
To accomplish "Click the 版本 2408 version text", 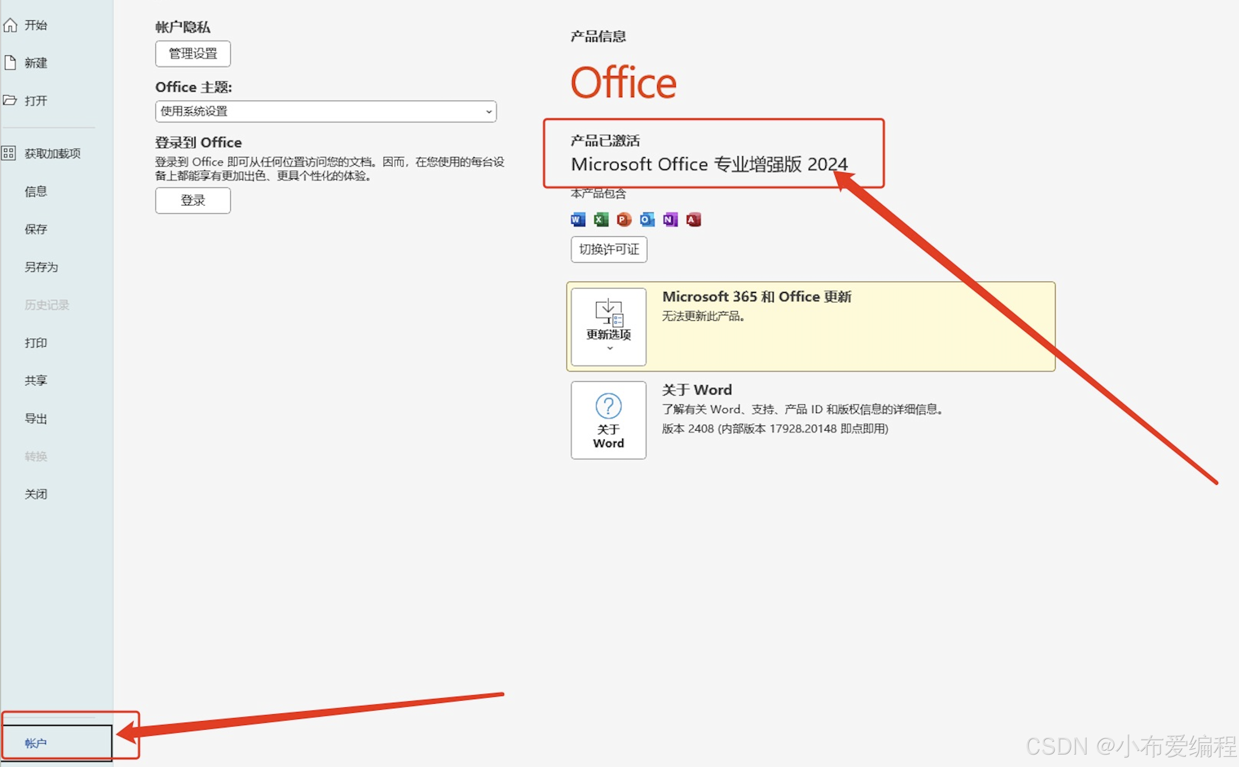I will [775, 429].
